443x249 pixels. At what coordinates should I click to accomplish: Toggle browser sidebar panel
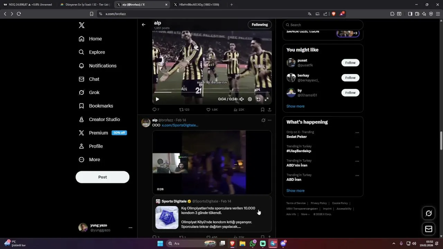[x=410, y=14]
